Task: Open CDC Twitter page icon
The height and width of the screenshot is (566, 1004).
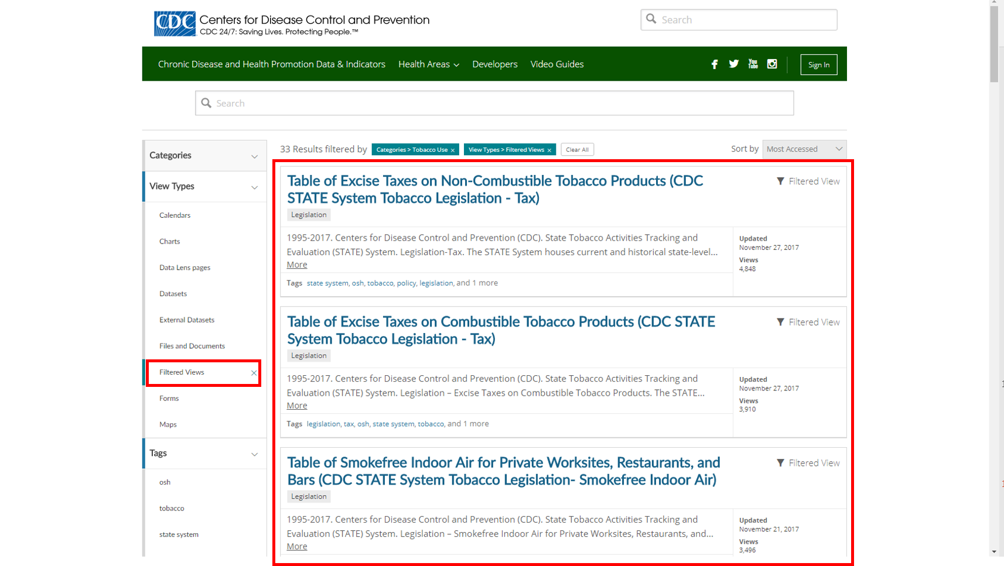Action: point(734,64)
